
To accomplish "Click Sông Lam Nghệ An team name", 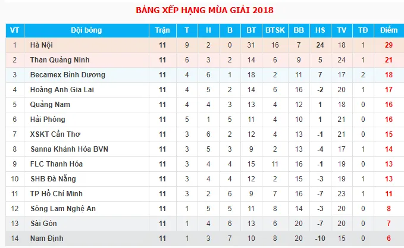I will pyautogui.click(x=63, y=209).
